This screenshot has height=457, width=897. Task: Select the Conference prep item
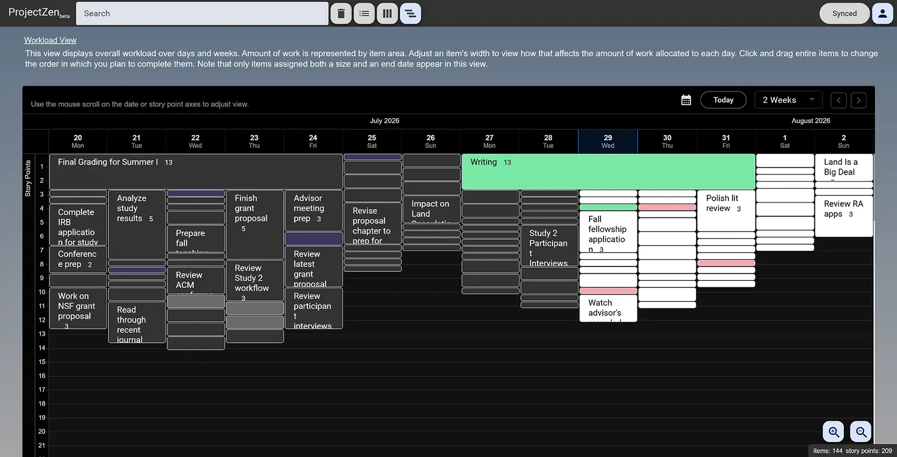tap(78, 259)
